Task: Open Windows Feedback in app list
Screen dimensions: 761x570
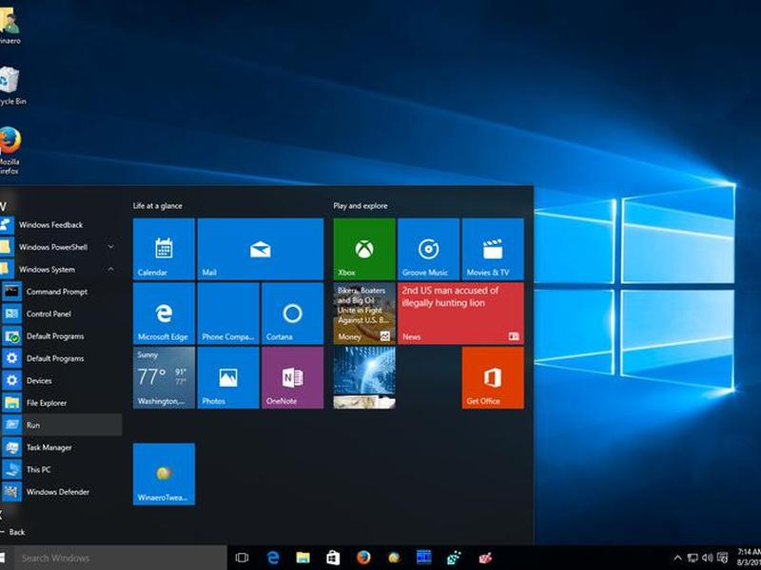Action: click(61, 225)
